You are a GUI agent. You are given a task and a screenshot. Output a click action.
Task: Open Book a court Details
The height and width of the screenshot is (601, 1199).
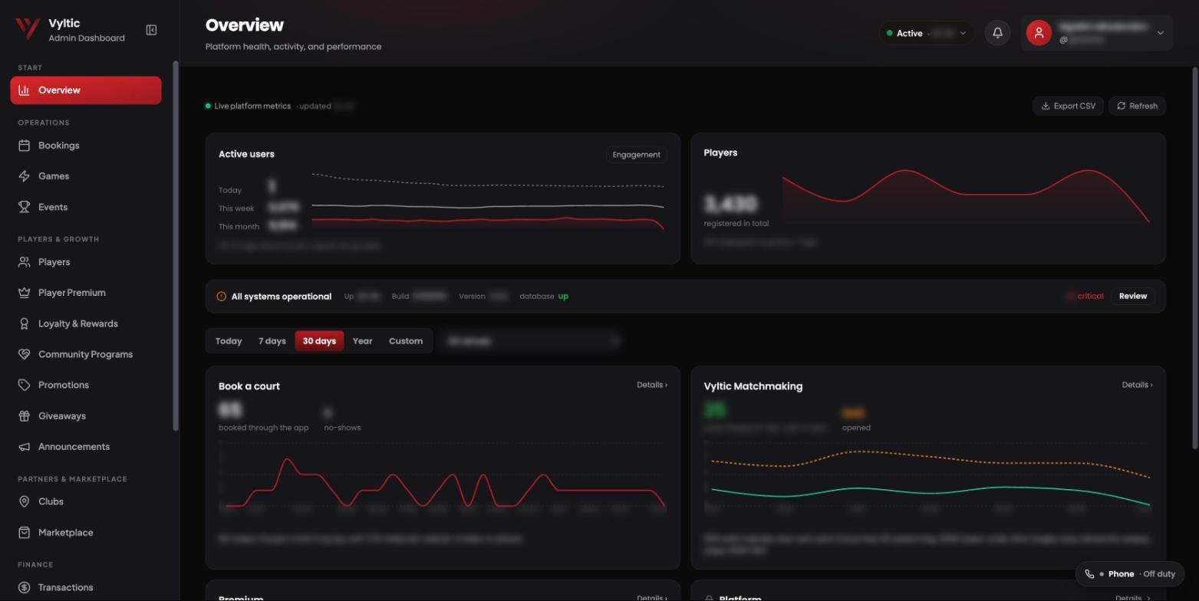(651, 385)
